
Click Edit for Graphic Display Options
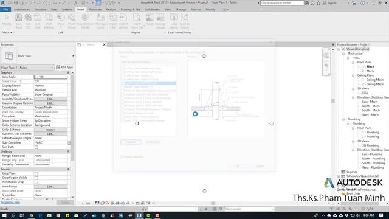coord(50,103)
